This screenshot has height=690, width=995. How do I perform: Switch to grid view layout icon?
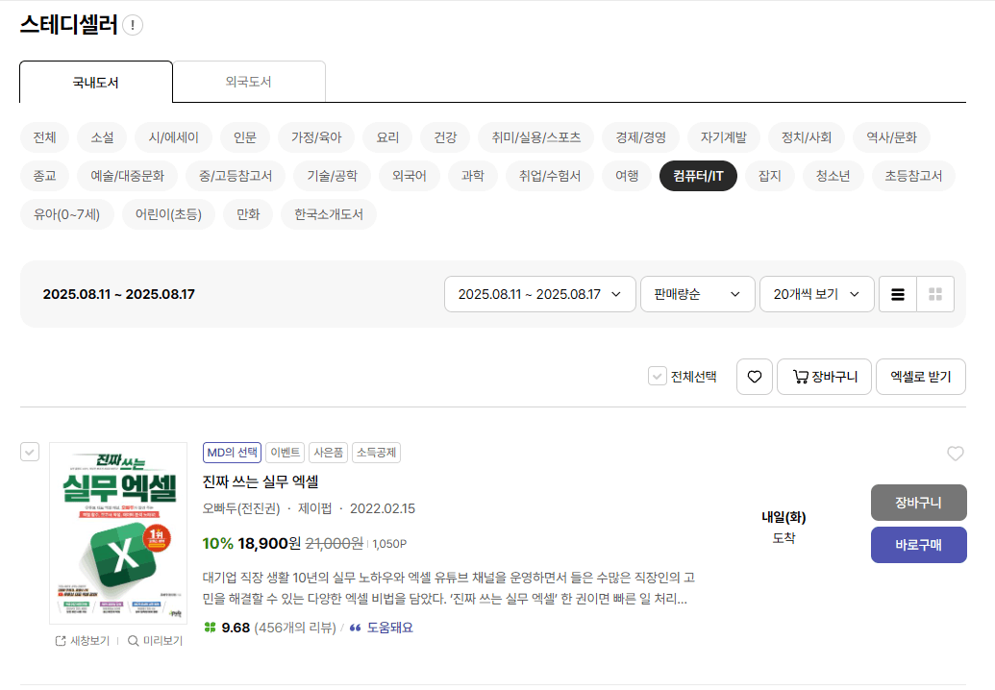click(934, 294)
